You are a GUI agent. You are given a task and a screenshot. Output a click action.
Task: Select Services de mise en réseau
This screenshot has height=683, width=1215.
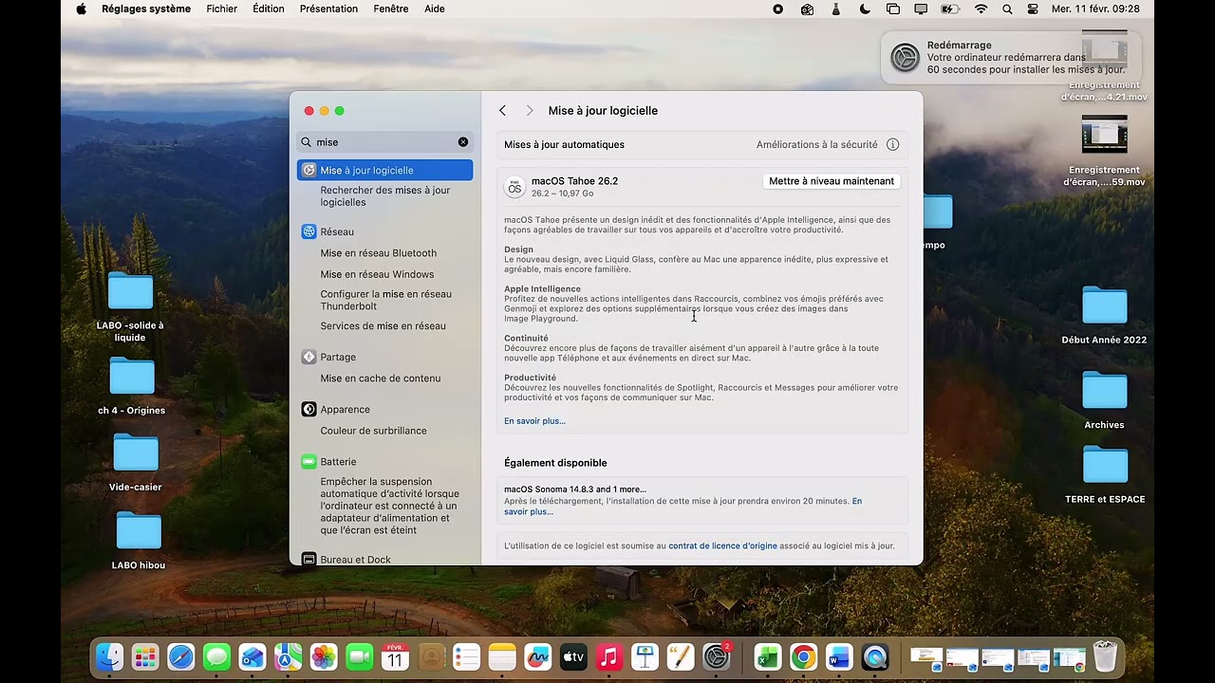(383, 326)
